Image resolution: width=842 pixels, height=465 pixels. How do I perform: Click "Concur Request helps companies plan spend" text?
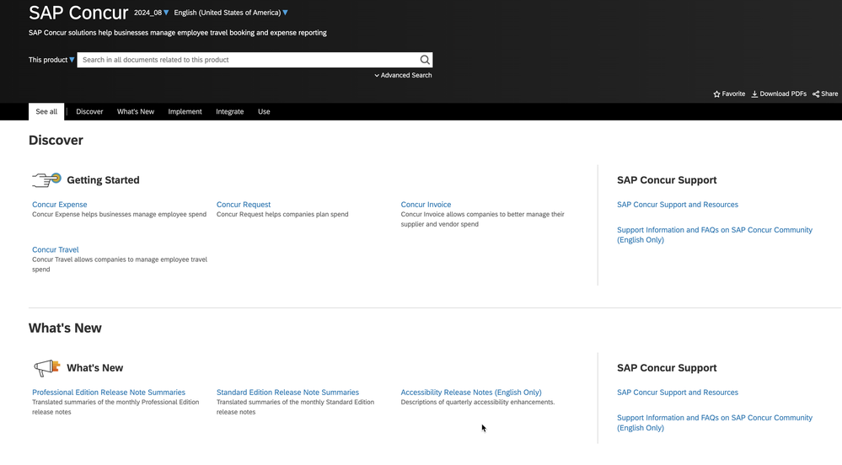point(282,214)
